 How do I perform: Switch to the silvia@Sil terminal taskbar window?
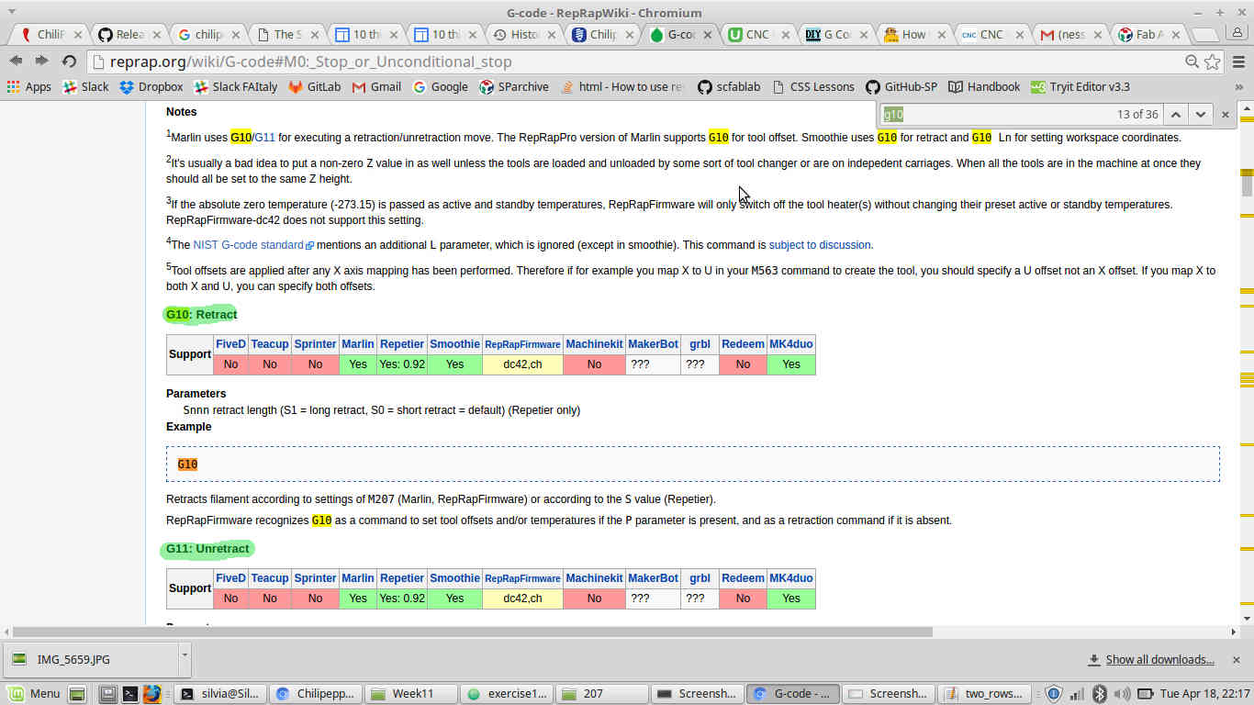point(220,693)
